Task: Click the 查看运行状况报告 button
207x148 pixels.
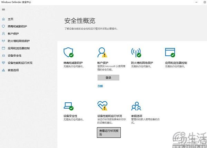Action: (x=109, y=132)
